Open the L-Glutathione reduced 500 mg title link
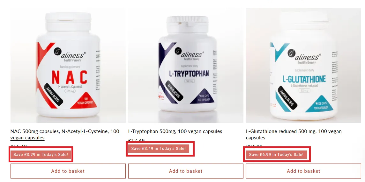365x182 pixels. pyautogui.click(x=294, y=134)
